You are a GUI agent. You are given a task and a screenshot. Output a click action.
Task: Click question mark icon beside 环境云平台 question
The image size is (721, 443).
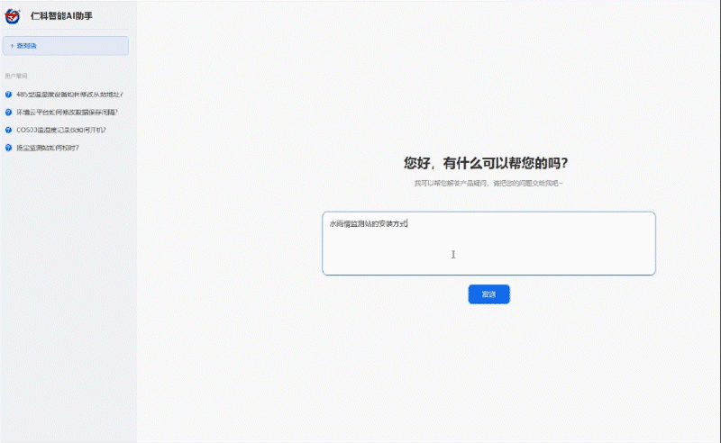[8, 112]
